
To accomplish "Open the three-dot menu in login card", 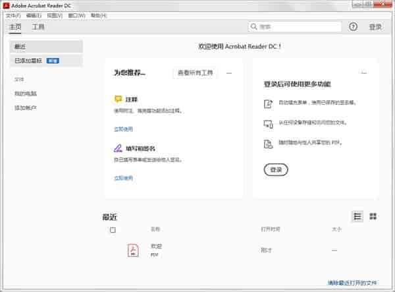I will click(x=363, y=73).
